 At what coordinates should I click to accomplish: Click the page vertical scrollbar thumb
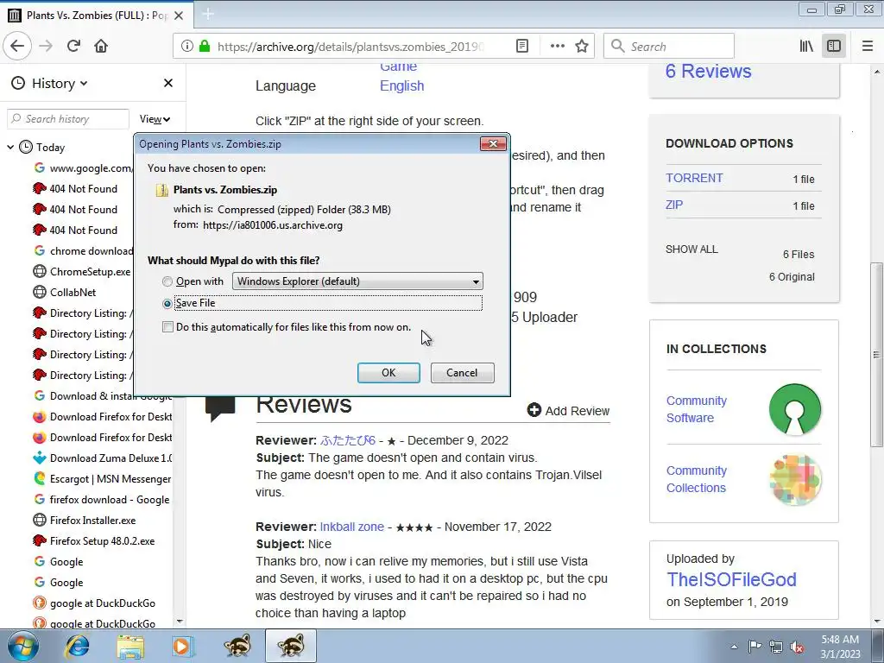877,354
